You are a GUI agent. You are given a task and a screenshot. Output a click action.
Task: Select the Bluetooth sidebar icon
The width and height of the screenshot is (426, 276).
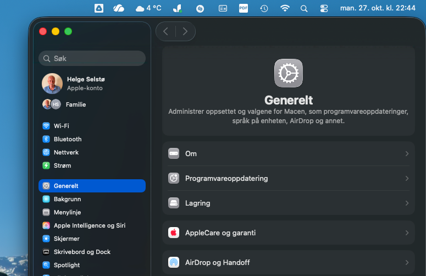click(47, 139)
